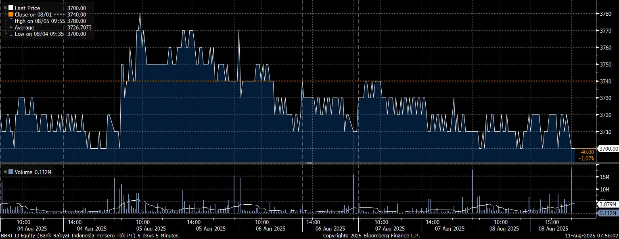Click the orange Close on 08/01 swatch
This screenshot has width=619, height=239.
(11, 15)
